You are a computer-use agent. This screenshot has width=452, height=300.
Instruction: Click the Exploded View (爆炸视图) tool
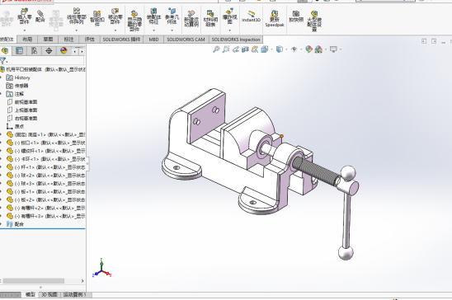(229, 16)
